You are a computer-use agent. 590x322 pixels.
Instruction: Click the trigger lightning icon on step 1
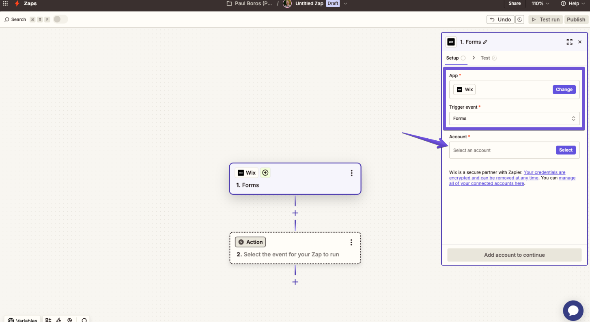tap(265, 173)
